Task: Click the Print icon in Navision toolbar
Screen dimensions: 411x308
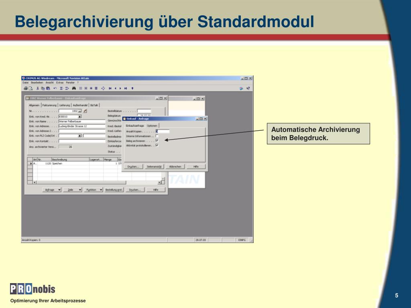Action: point(26,89)
